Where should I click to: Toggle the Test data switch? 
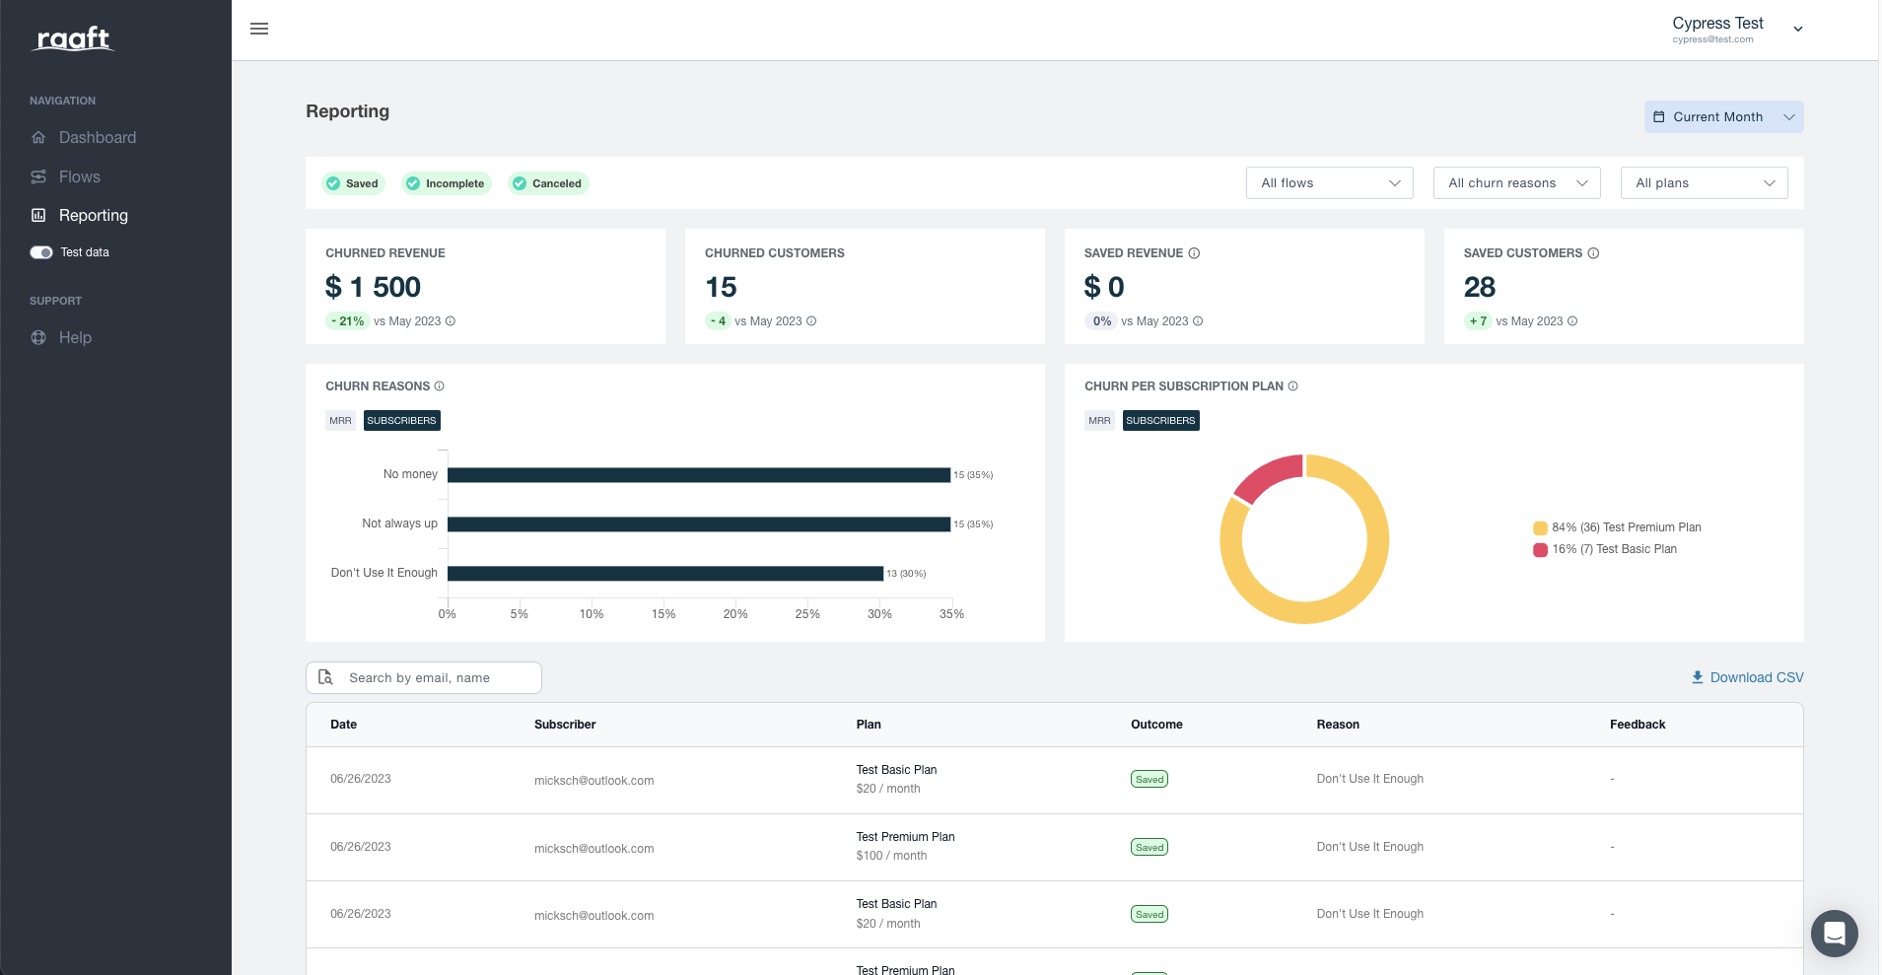[x=41, y=252]
